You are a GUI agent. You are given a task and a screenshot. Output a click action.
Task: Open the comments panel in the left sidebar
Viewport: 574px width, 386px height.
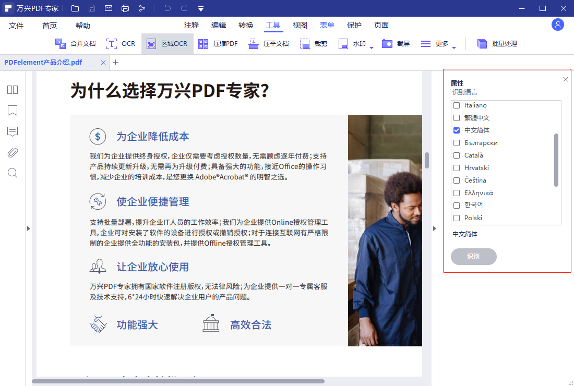[x=12, y=131]
